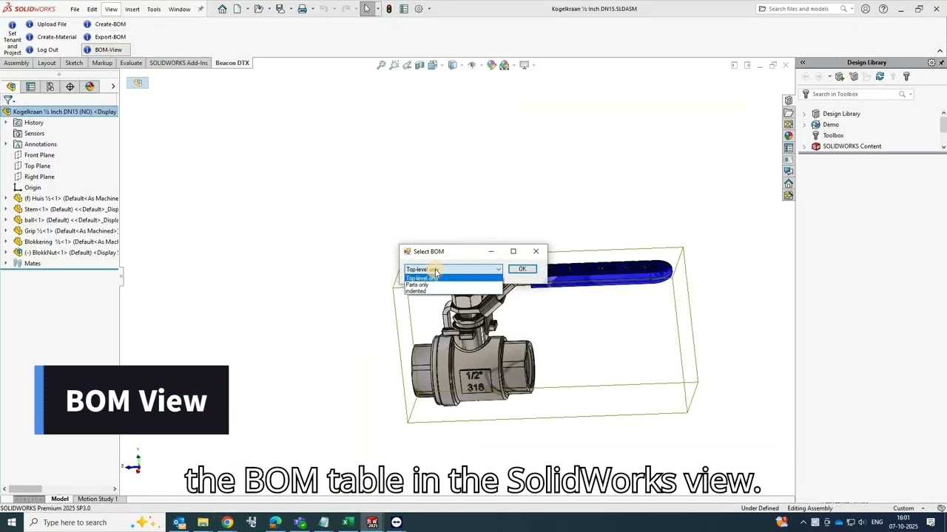947x532 pixels.
Task: Click the Home icon in top toolbar
Action: pos(222,9)
